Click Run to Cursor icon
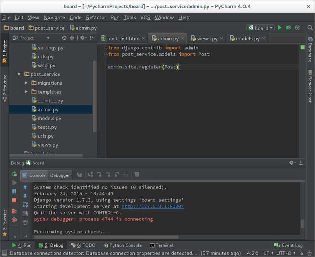 point(126,174)
